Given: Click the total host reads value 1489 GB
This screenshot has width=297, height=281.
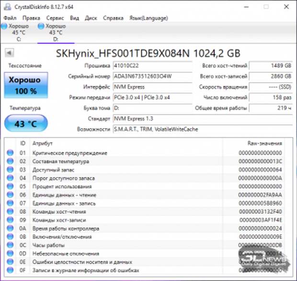Looking at the screenshot, I should click(x=271, y=66).
